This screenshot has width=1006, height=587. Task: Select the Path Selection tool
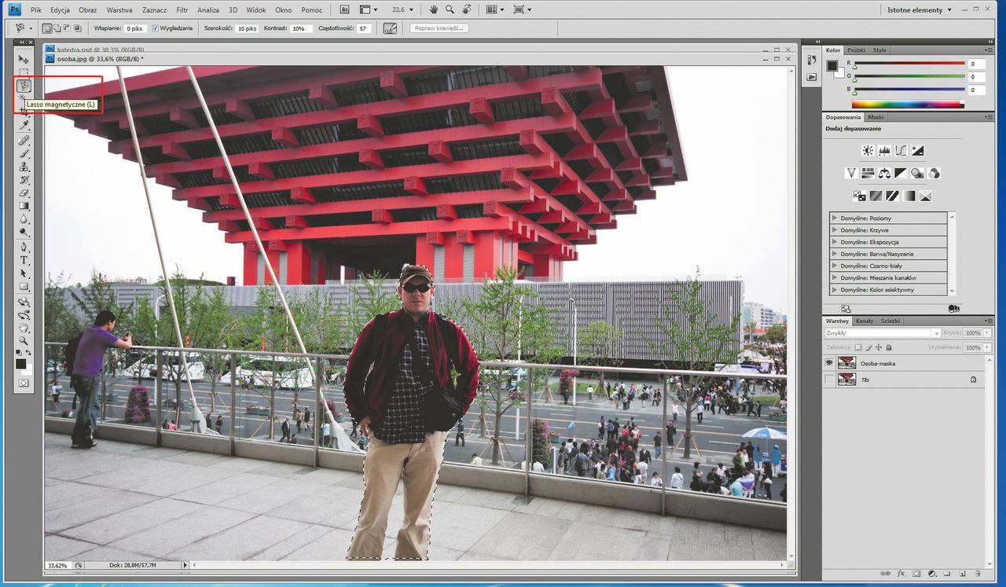click(x=24, y=273)
